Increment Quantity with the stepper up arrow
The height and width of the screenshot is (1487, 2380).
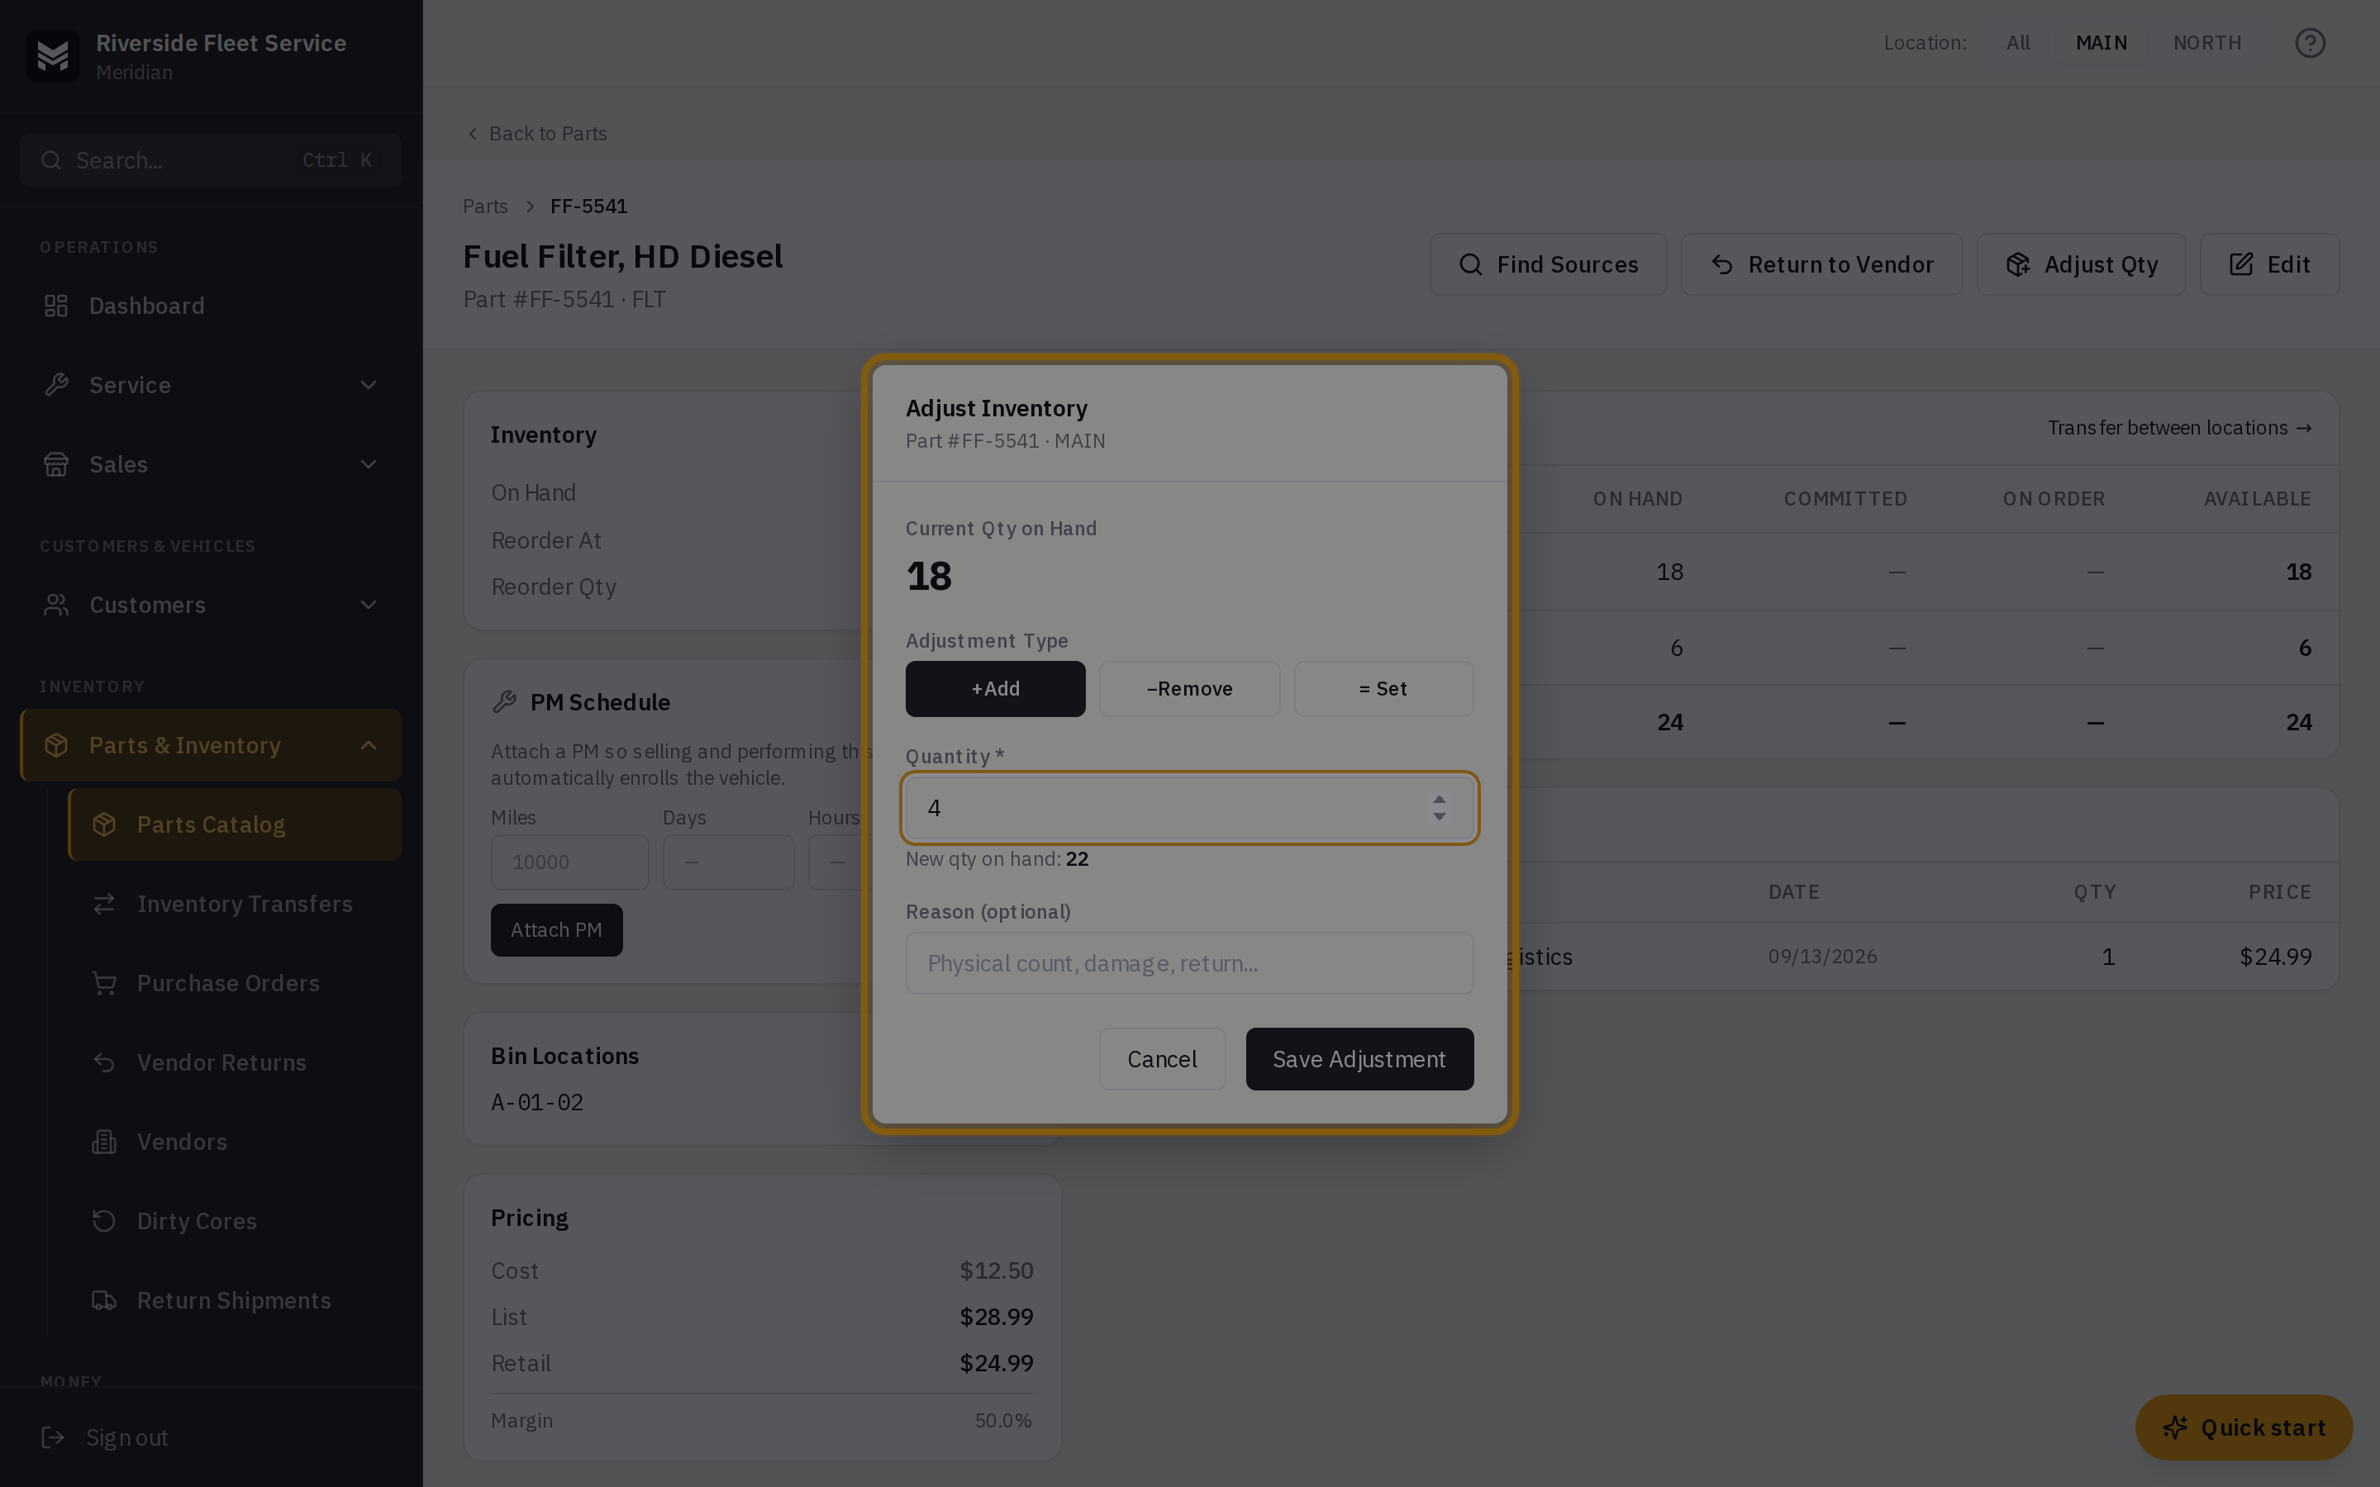click(1439, 800)
